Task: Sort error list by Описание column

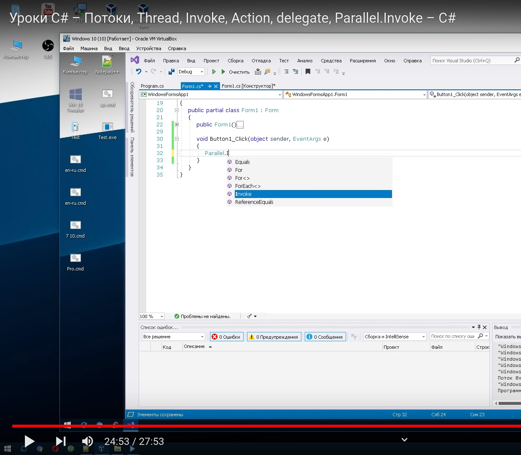Action: pyautogui.click(x=282, y=347)
